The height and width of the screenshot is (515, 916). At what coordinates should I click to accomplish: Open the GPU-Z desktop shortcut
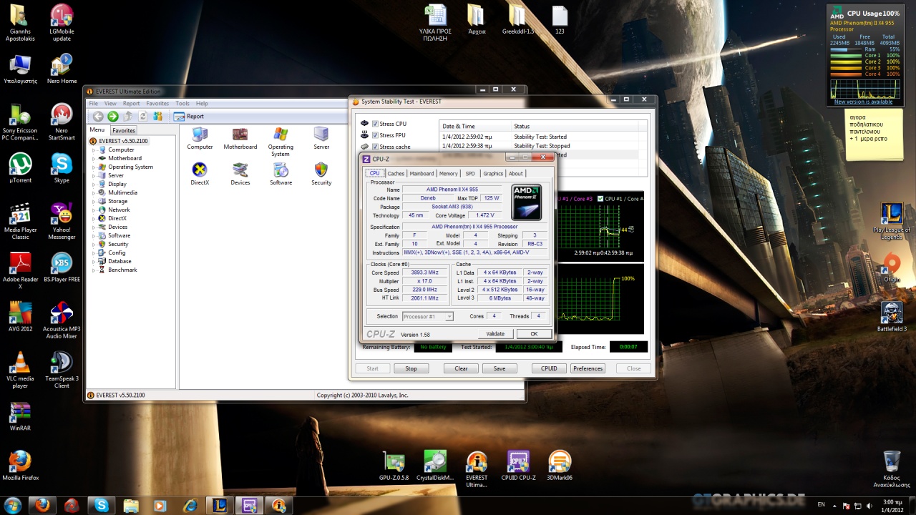tap(394, 466)
